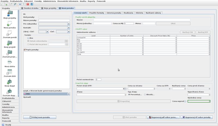Click the edit icon beside Popis ponuky

25,50
